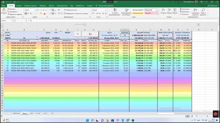Open the File (Файл) tab

(3, 6)
